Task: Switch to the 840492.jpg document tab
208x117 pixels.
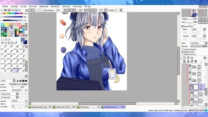Action: pos(89,107)
